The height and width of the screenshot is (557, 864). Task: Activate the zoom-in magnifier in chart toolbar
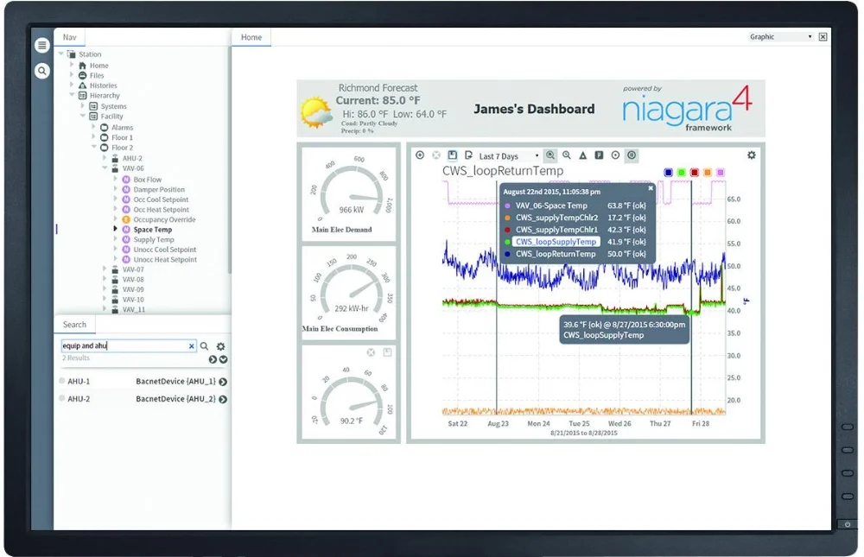pos(550,155)
